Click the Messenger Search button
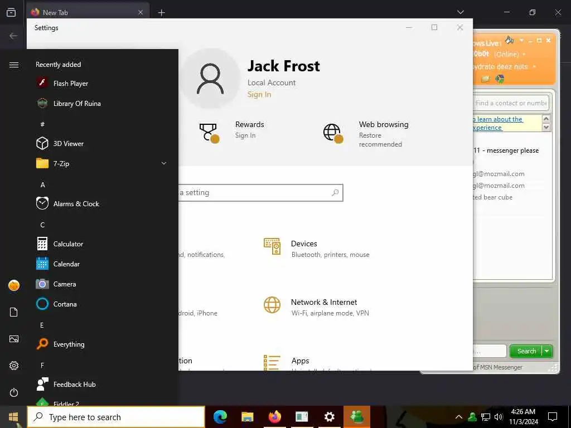Image resolution: width=571 pixels, height=428 pixels. 526,351
